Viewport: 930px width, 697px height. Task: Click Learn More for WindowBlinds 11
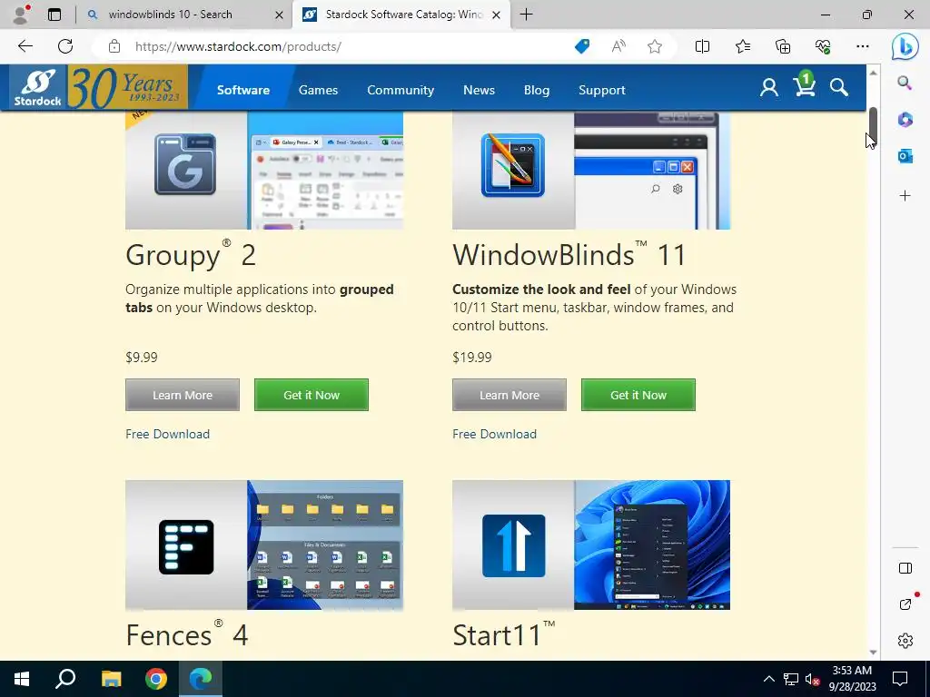point(509,395)
